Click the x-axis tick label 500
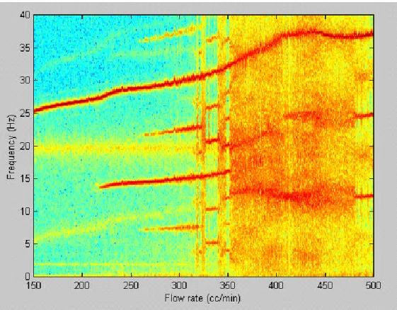Image resolution: width=397 pixels, height=310 pixels. 373,285
